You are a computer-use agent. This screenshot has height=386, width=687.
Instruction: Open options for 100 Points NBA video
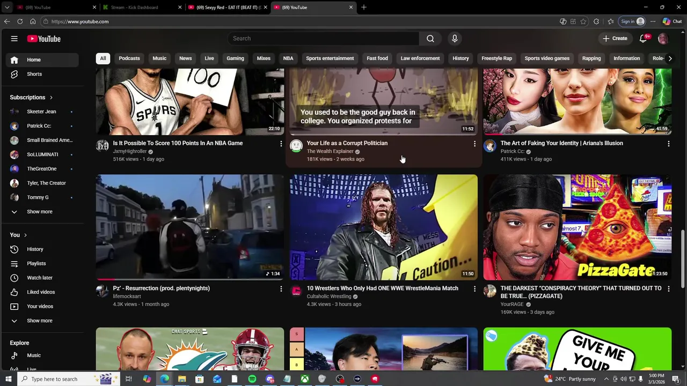pyautogui.click(x=281, y=144)
